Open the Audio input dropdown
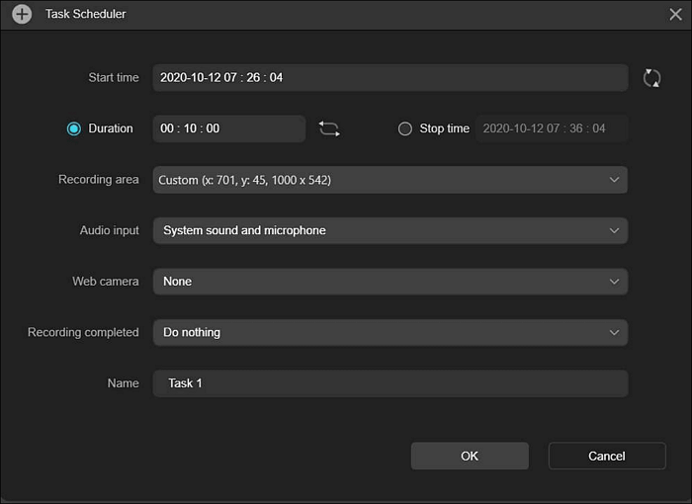 (x=390, y=230)
